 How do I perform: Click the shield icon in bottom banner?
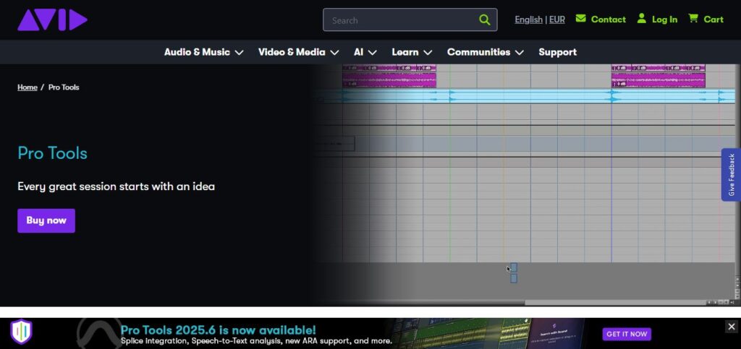pos(21,332)
